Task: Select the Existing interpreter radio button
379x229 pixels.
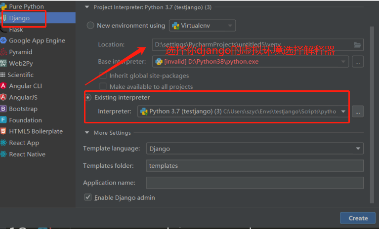Action: [x=88, y=97]
